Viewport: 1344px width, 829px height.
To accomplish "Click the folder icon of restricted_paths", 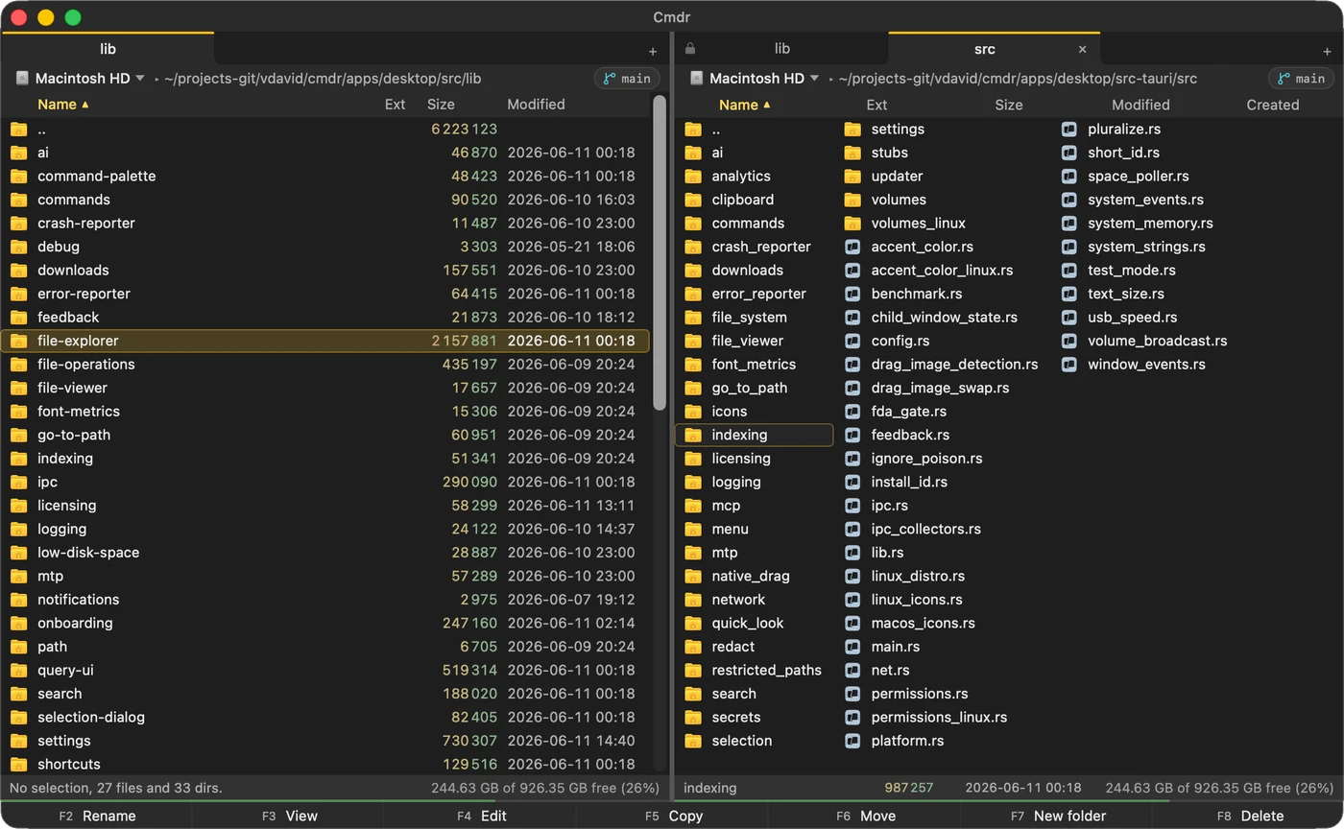I will (693, 671).
